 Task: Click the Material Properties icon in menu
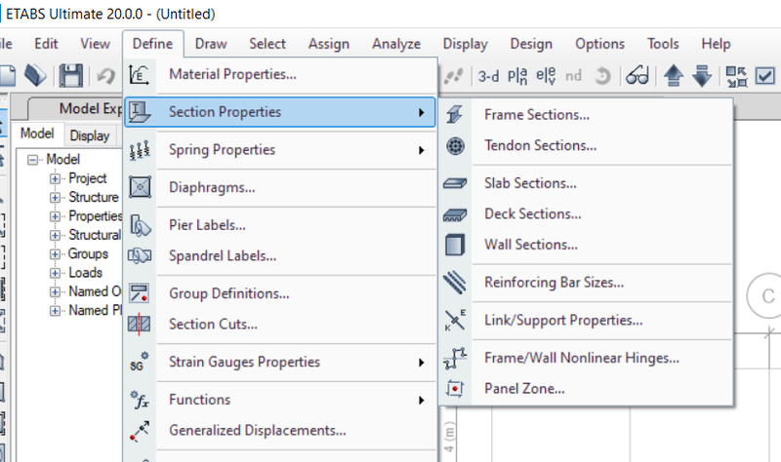(x=139, y=75)
